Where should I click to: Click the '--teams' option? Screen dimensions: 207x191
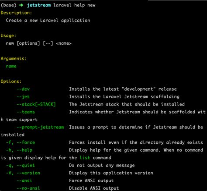pos(26,112)
